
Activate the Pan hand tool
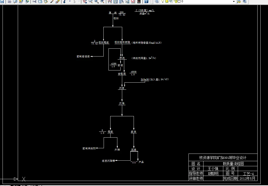(85, 1)
